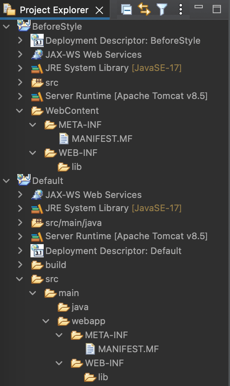Image resolution: width=230 pixels, height=386 pixels.
Task: Click the Collapse All toolbar icon
Action: pyautogui.click(x=127, y=9)
